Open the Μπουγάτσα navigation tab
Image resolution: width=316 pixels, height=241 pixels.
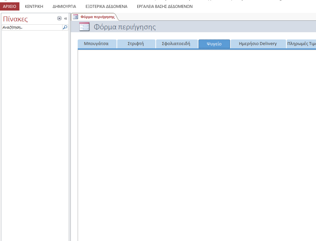(97, 44)
